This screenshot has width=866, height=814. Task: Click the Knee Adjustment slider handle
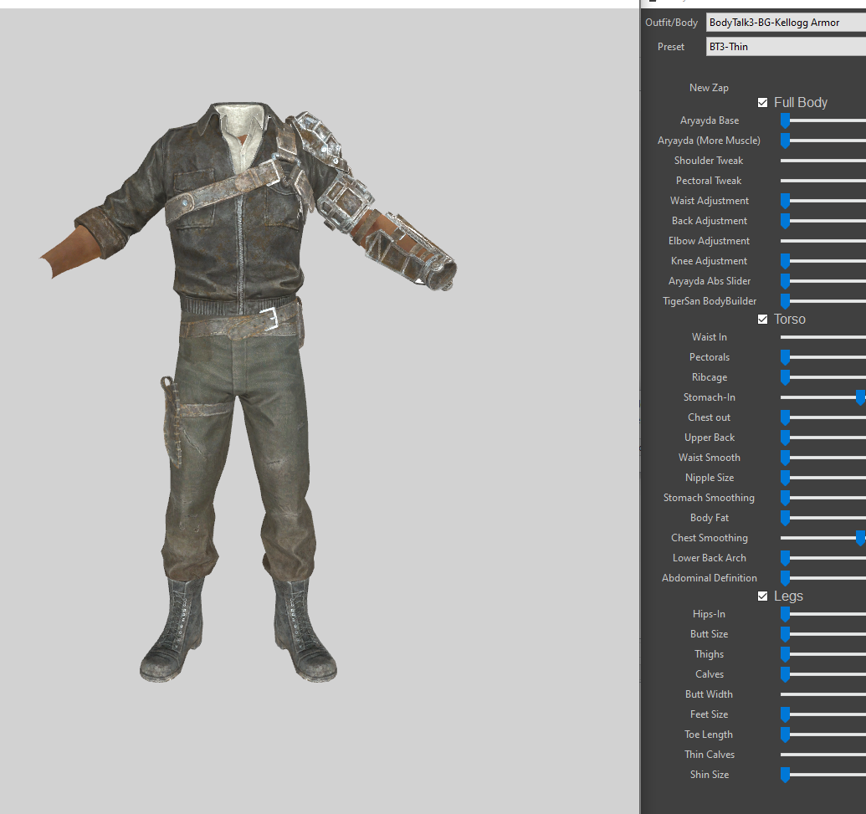[785, 262]
